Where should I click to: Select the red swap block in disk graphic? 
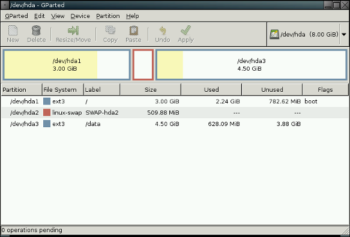coord(143,65)
